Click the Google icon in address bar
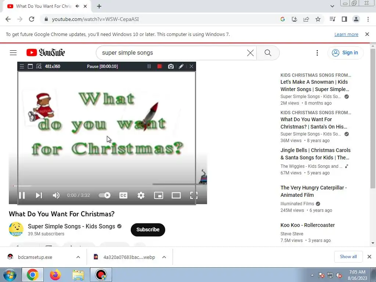Screen dimensions: 376x282 [283, 19]
